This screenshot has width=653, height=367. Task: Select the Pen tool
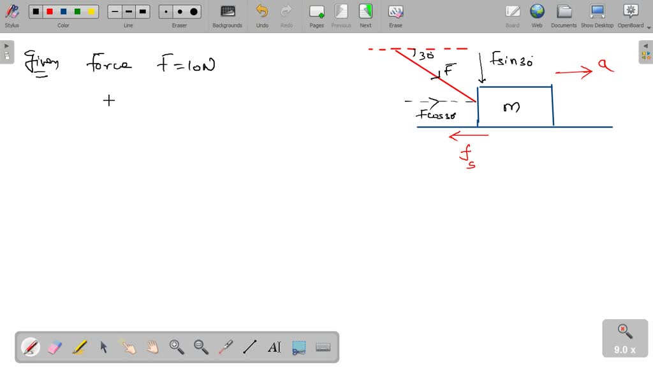(30, 347)
